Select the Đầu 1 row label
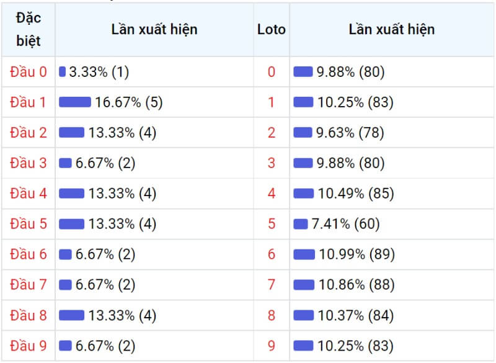The image size is (496, 363). [28, 102]
